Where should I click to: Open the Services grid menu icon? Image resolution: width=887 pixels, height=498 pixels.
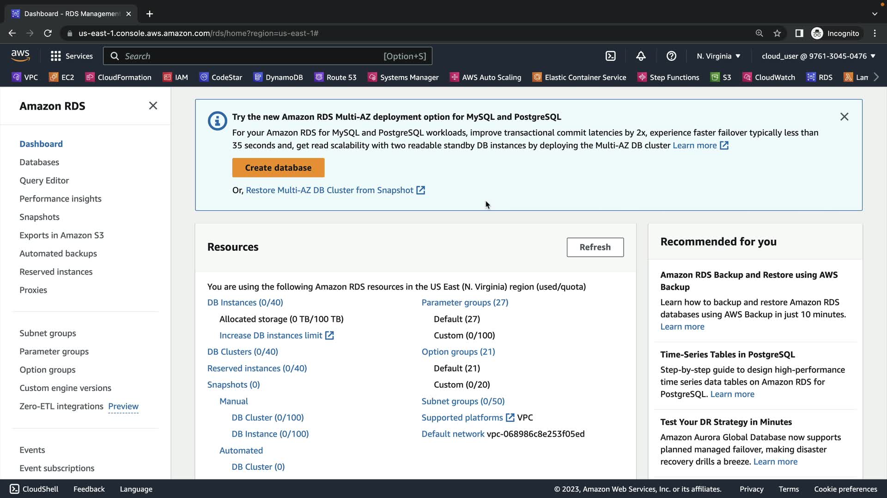click(x=56, y=56)
